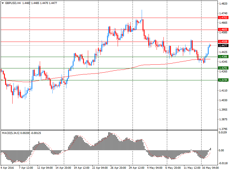Click the 11 May 12:00 time label
Image resolution: width=229 pixels, height=171 pixels.
[192, 168]
